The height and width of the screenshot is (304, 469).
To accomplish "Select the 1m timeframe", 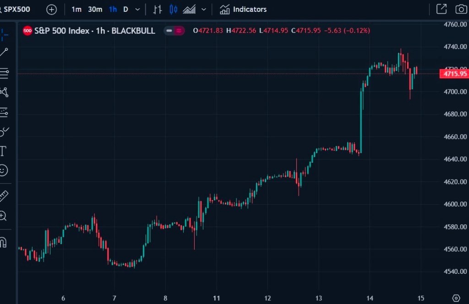I will pos(76,9).
